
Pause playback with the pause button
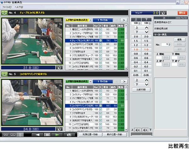click(x=47, y=135)
